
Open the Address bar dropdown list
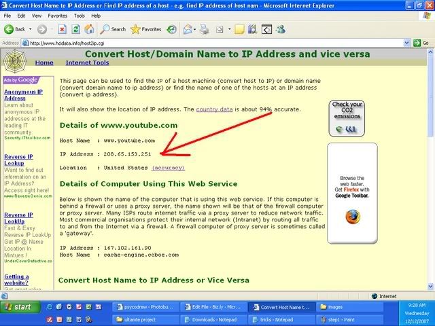406,43
